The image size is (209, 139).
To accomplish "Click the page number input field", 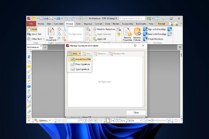I will tap(75, 120).
